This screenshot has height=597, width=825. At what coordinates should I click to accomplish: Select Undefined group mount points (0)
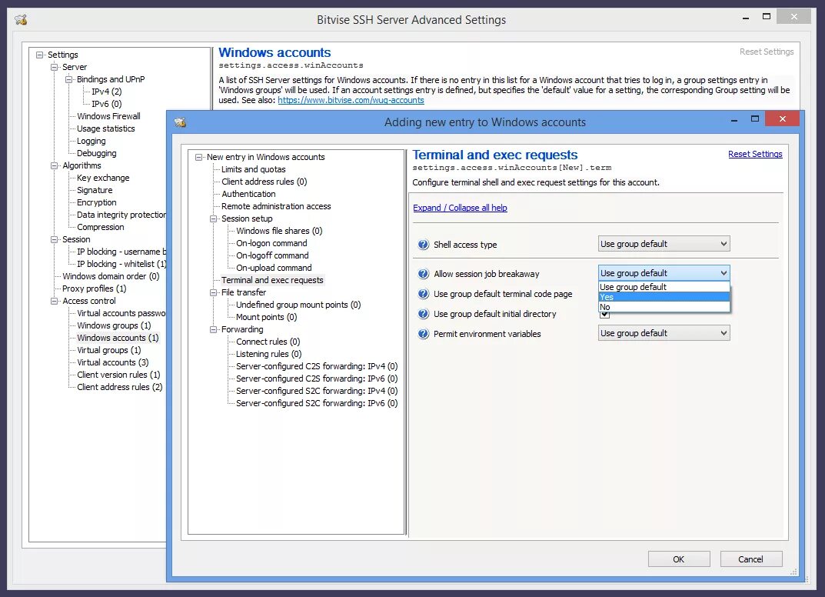pos(298,305)
